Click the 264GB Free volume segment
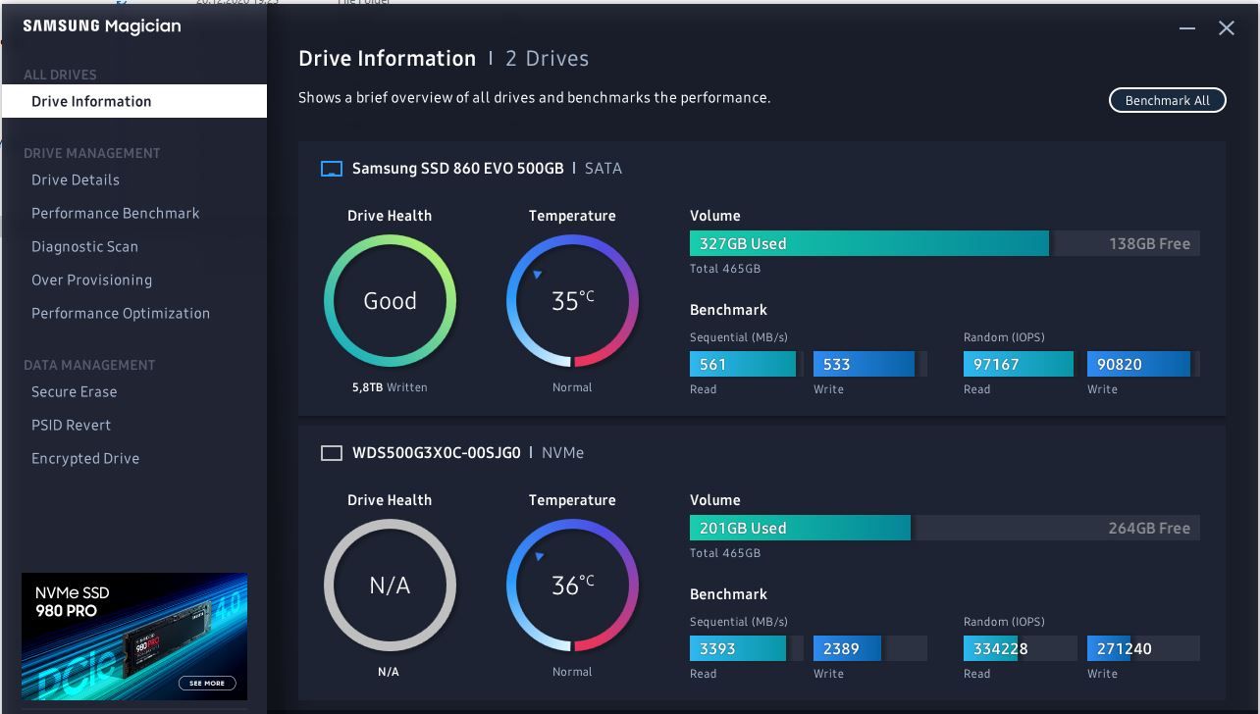 1056,528
